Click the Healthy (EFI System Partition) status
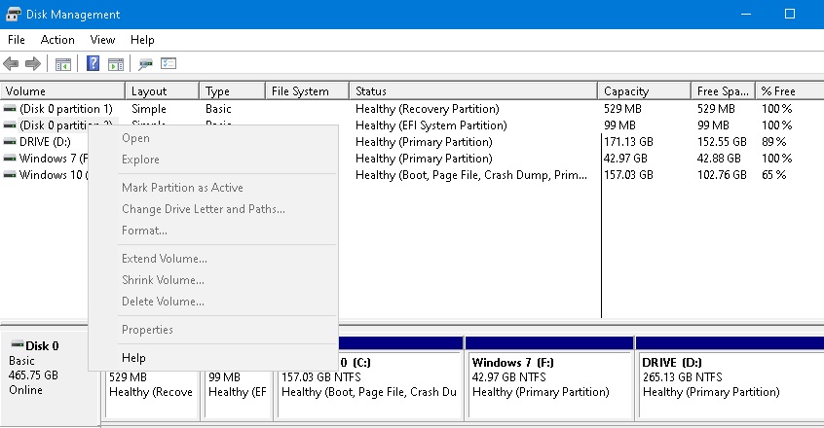 coord(431,125)
